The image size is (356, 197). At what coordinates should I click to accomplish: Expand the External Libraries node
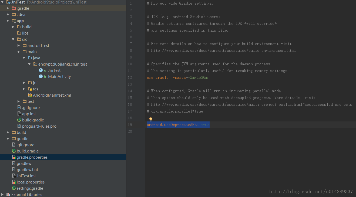click(2, 195)
